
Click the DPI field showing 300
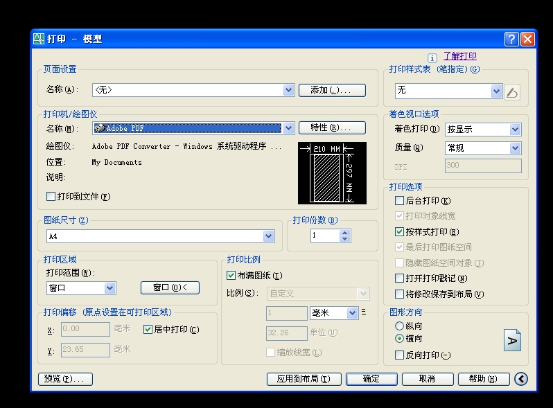[x=483, y=166]
